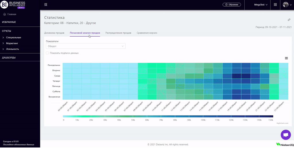Click the BI Business Intelligence logo
Screen dimensions: 294x148
[x=14, y=5]
